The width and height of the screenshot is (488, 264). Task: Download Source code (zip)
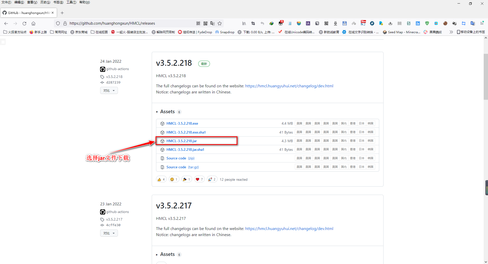click(180, 158)
